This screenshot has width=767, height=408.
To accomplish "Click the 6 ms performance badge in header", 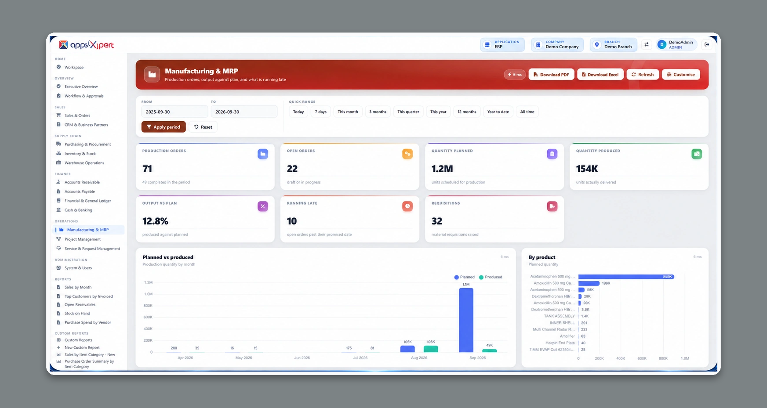I will [x=515, y=75].
